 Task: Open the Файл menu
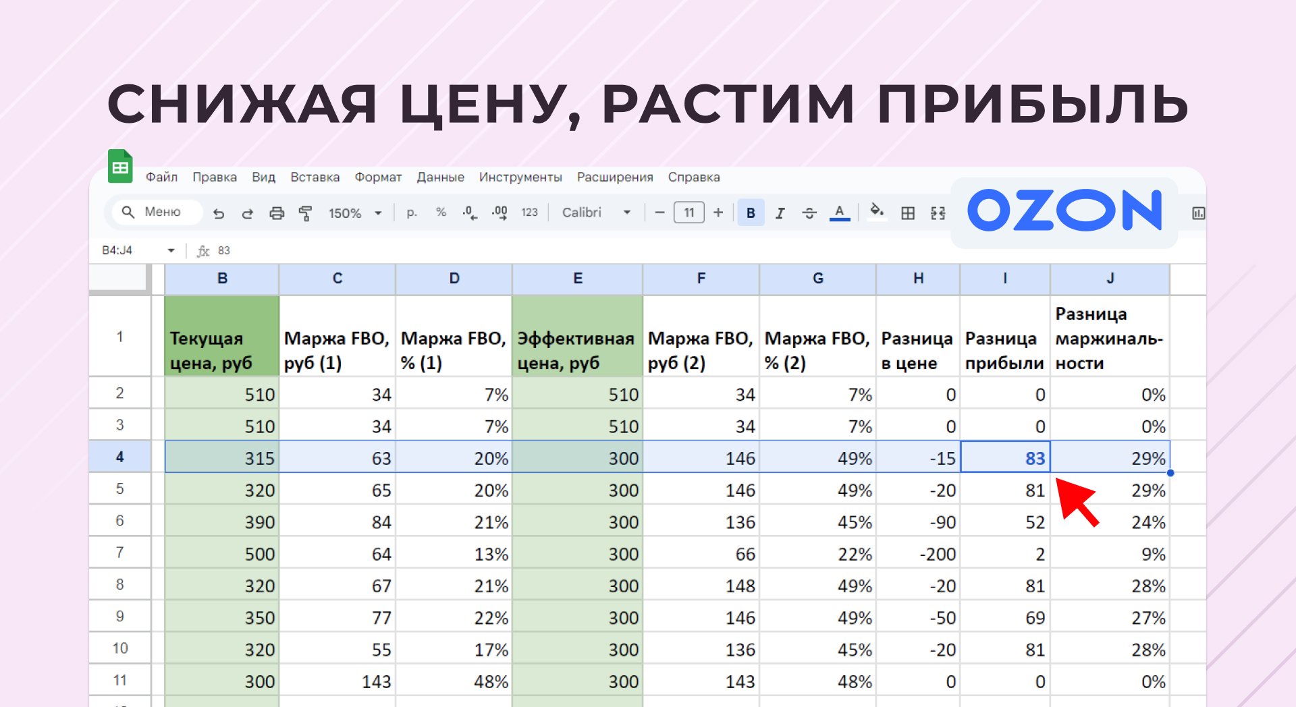[161, 177]
